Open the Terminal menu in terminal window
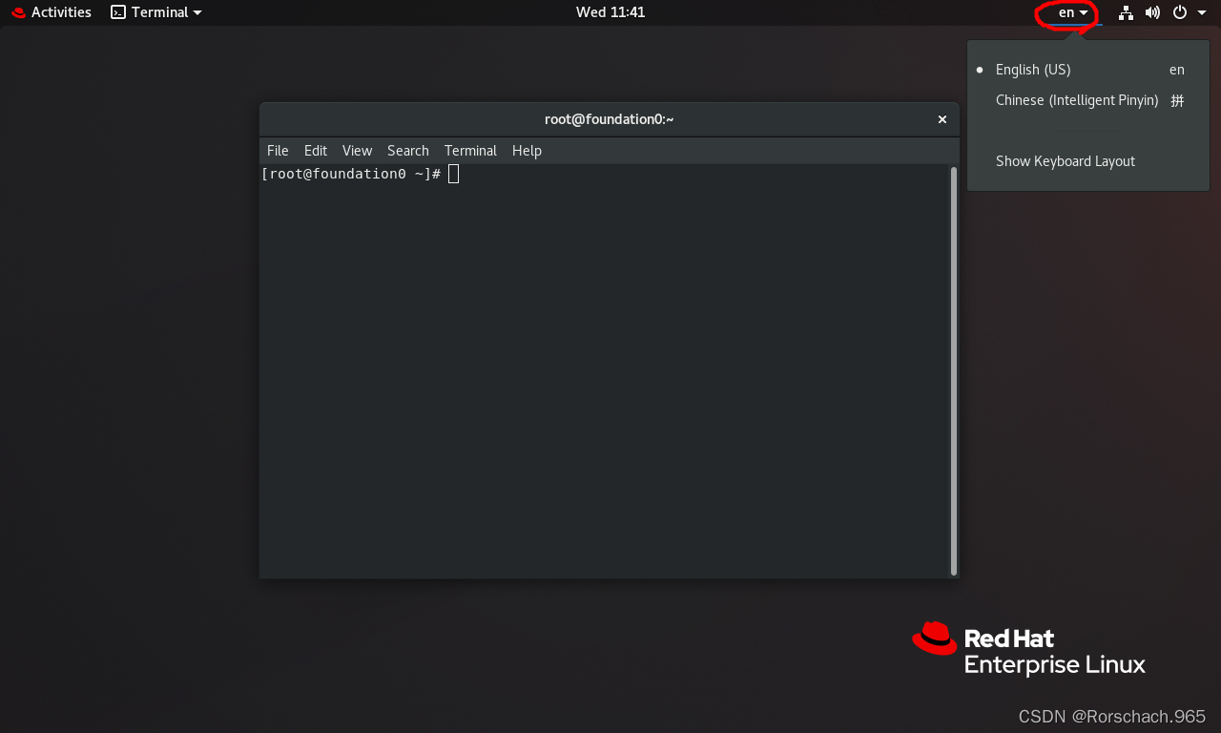This screenshot has height=733, width=1221. point(470,150)
